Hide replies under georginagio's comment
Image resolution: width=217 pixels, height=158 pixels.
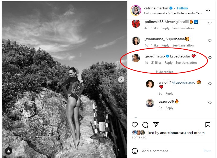point(164,72)
